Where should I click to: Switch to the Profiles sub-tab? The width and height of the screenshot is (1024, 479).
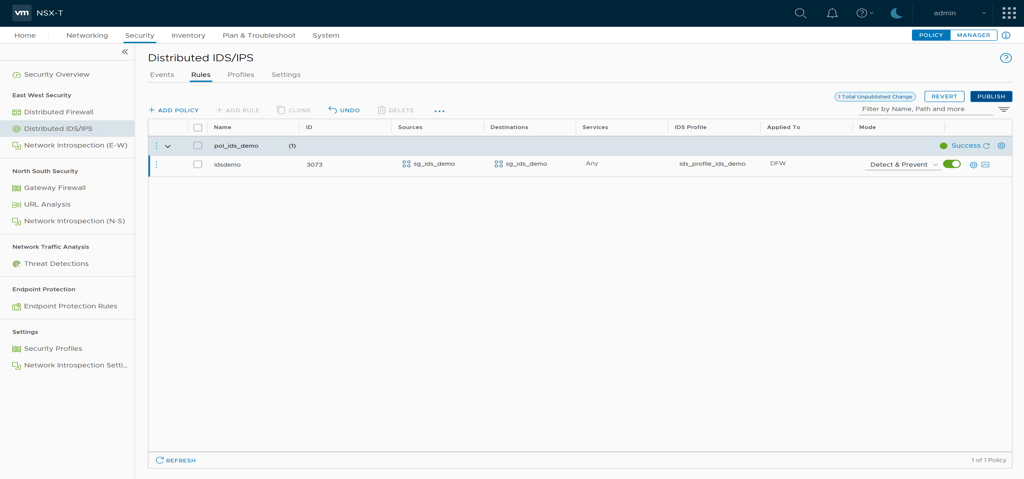240,75
